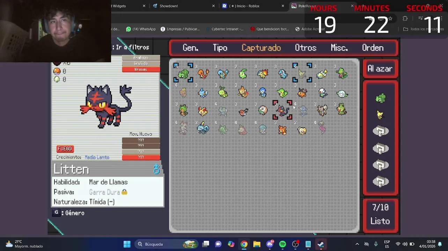
Task: Choose Totodile starter sprite
Action: (x=282, y=74)
